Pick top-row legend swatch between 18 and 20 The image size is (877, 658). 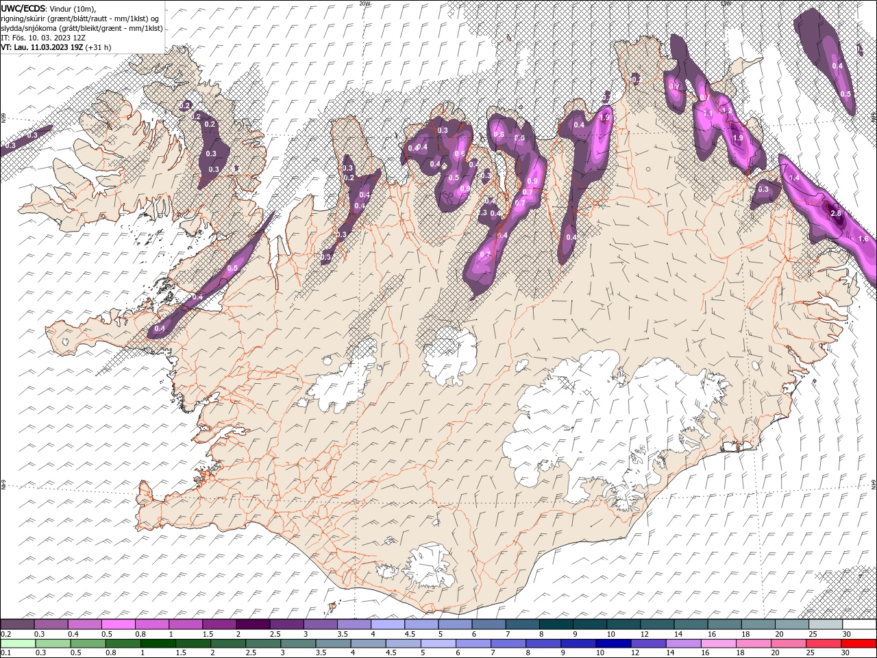[x=758, y=624]
